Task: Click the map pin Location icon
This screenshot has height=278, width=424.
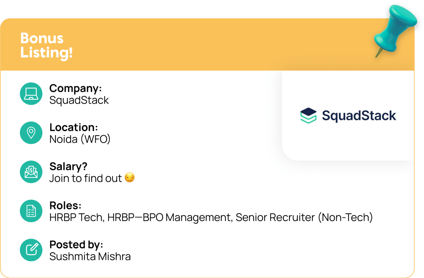Action: 31,133
